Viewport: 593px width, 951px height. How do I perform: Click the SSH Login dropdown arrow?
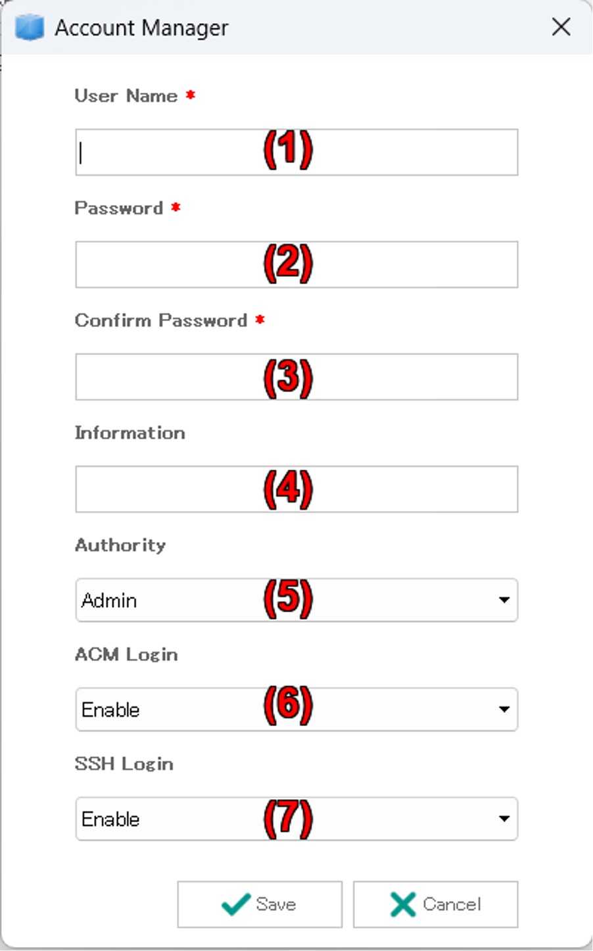504,818
